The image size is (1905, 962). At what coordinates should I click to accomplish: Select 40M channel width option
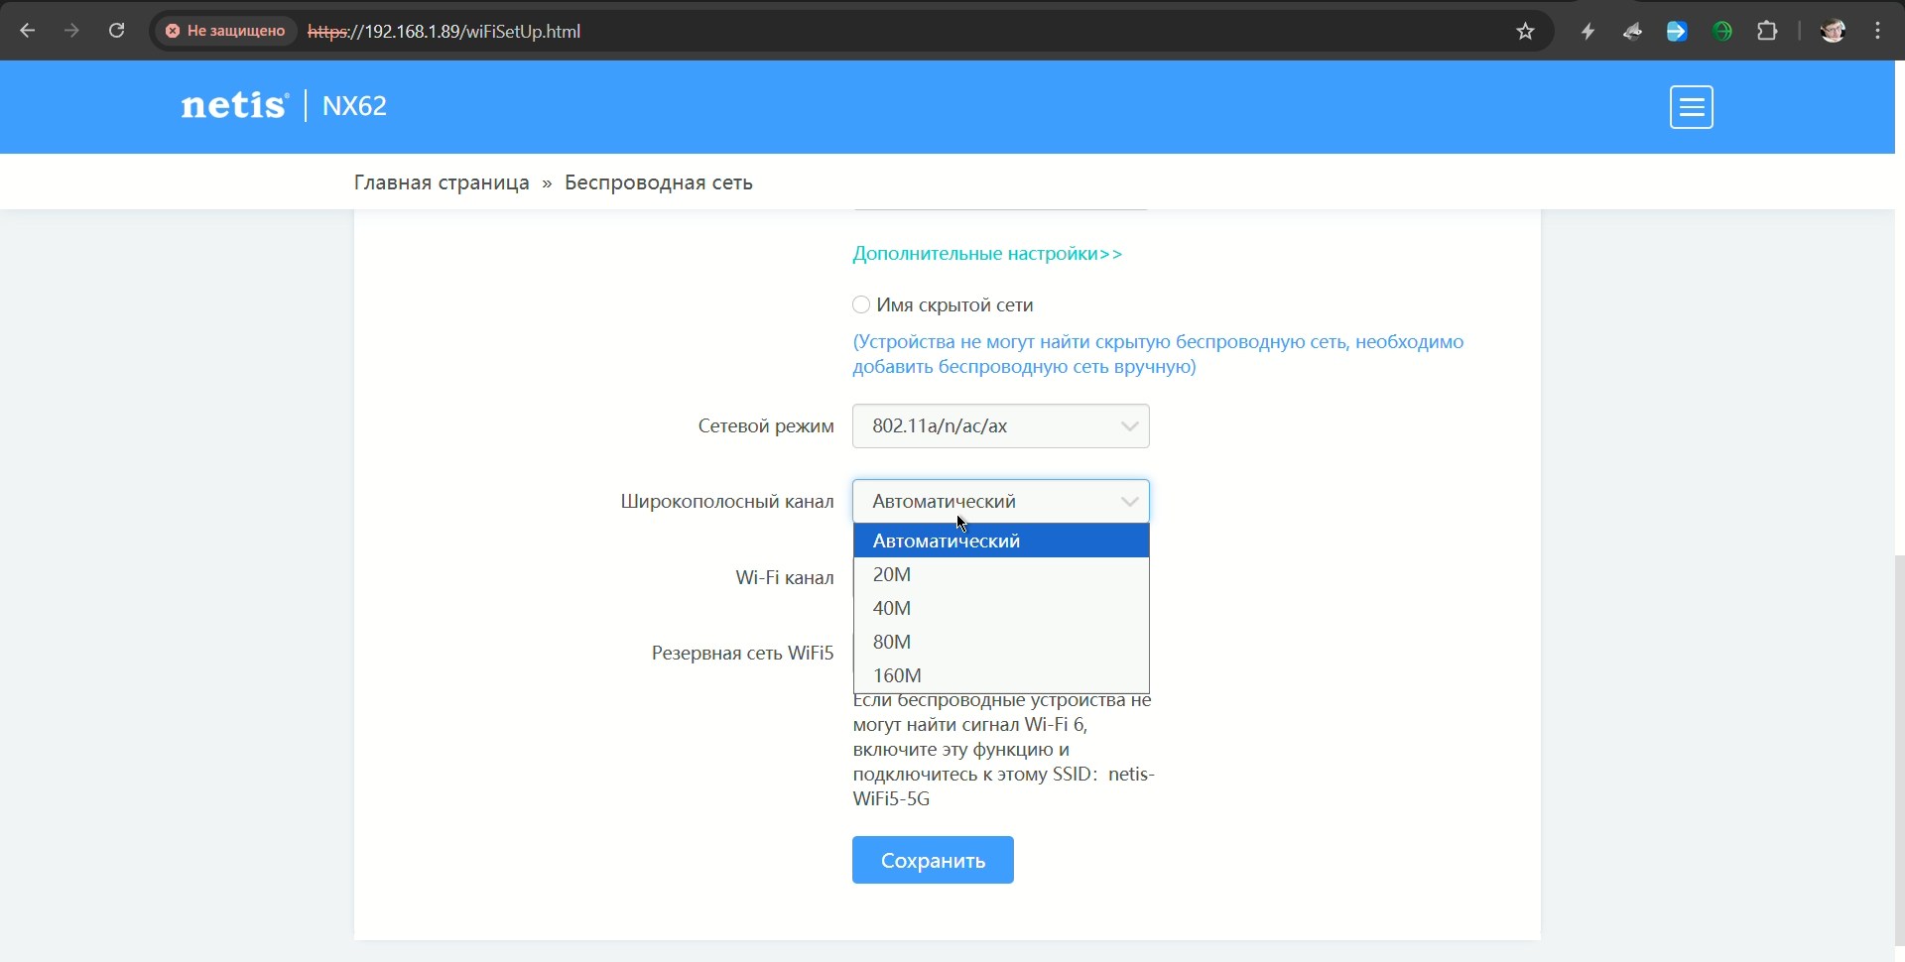click(892, 608)
